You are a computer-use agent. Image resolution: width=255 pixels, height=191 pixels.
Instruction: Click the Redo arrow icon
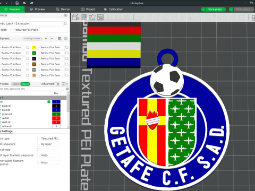[31, 3]
